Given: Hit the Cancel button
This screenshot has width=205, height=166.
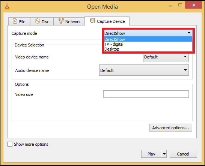Looking at the screenshot, I should coord(183,154).
